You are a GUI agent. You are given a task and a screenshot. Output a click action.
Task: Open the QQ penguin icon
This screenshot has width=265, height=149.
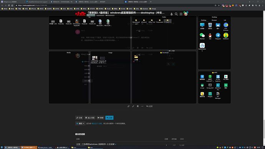click(x=210, y=35)
